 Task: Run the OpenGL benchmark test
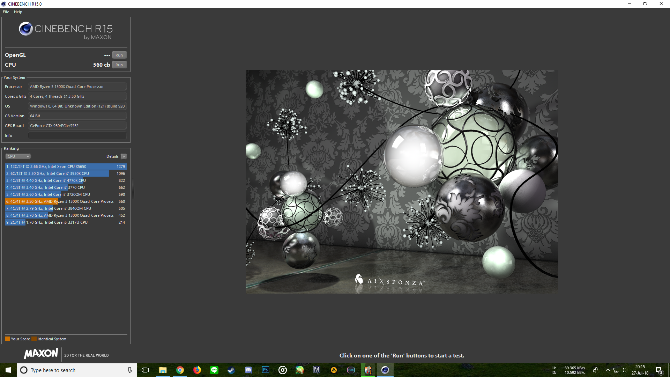pos(119,55)
